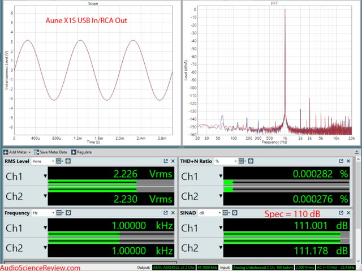Click the 0.000282 % THD+N reading
This screenshot has width=362, height=271.
point(321,174)
